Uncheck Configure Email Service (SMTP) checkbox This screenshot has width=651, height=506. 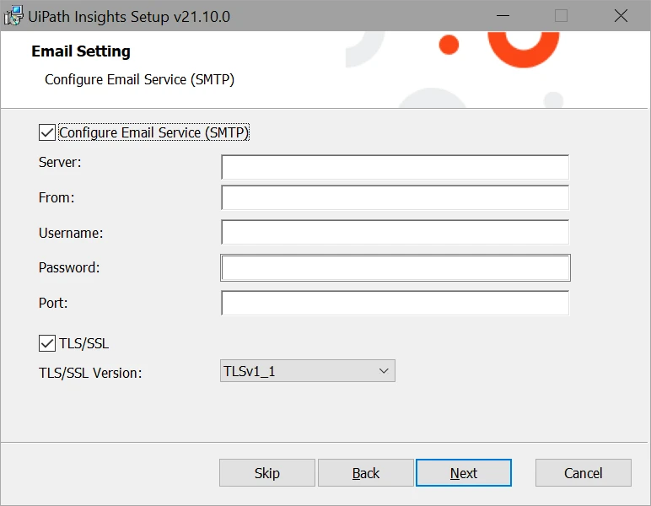[47, 133]
